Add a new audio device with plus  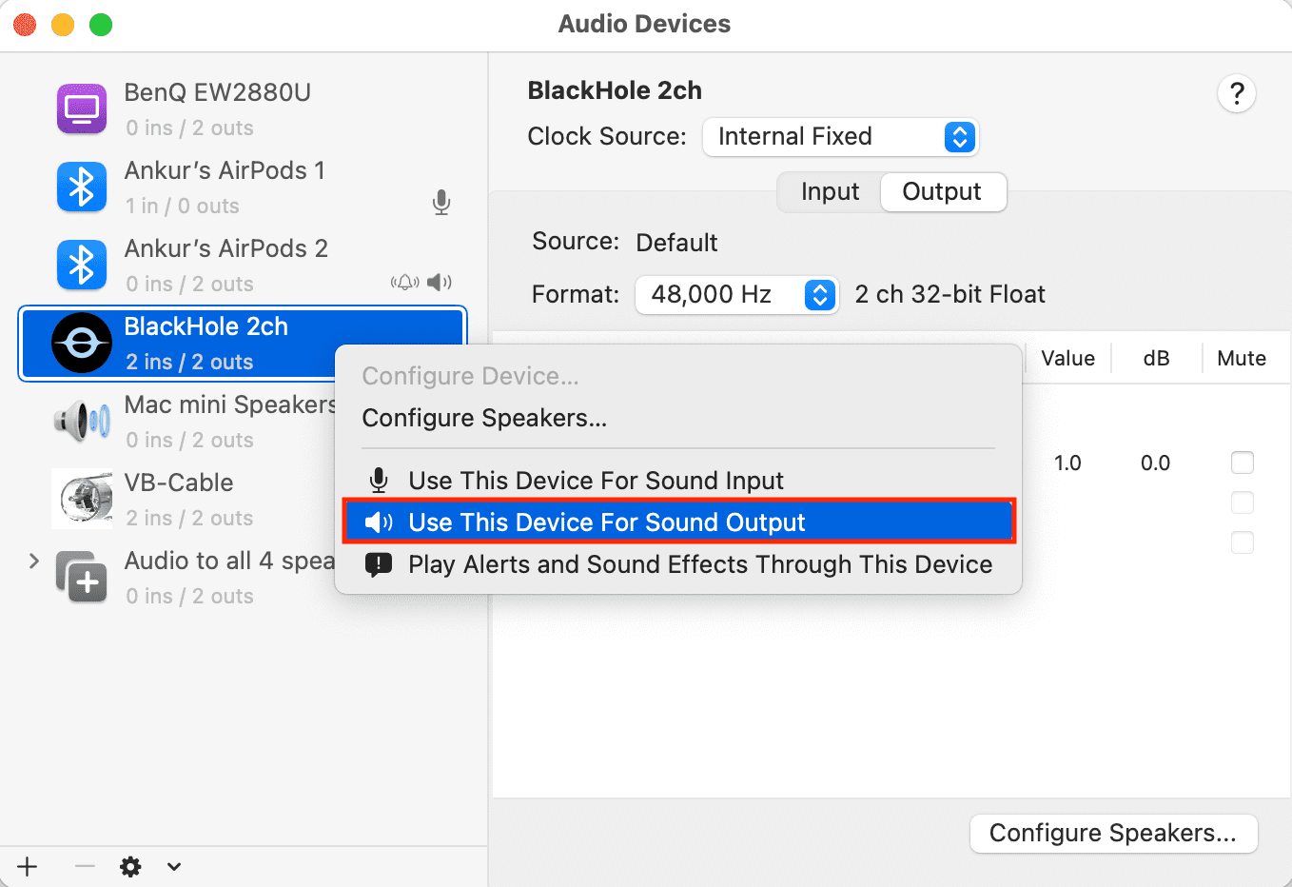click(28, 866)
